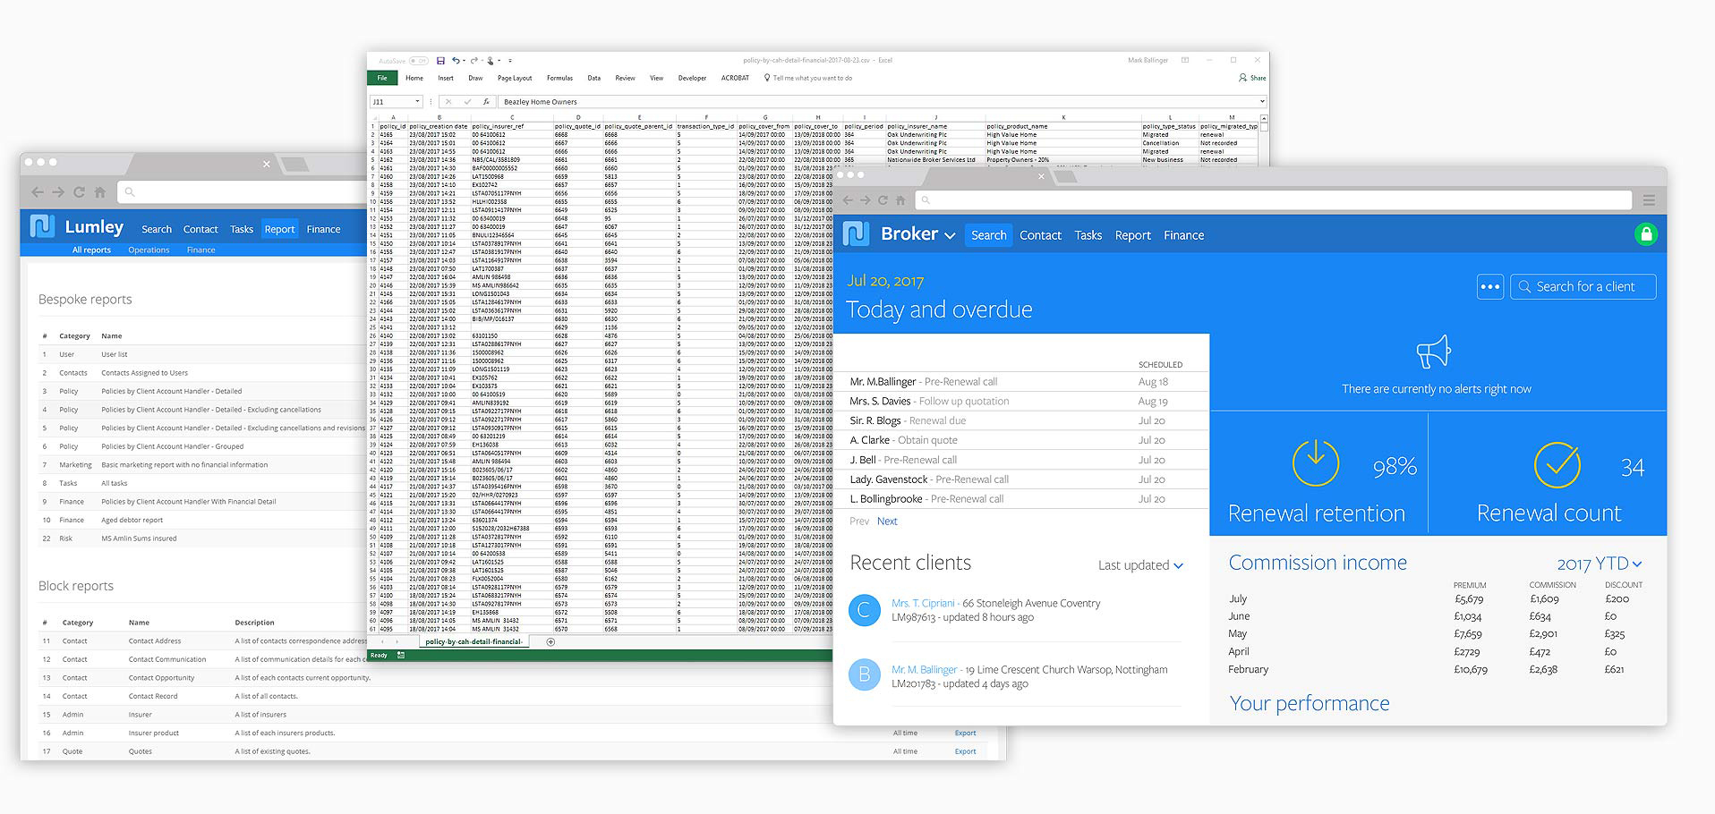
Task: Click the Renewal count checkmark circle icon
Action: (1557, 464)
